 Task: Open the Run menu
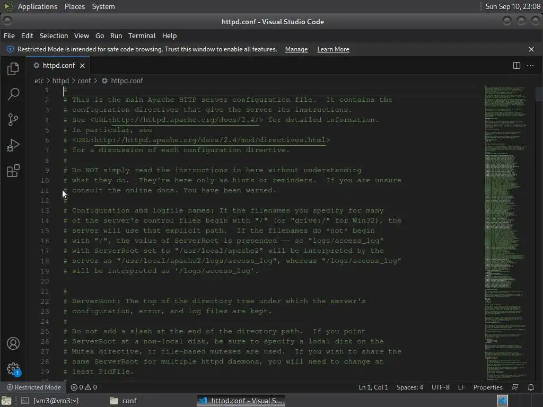(x=116, y=36)
